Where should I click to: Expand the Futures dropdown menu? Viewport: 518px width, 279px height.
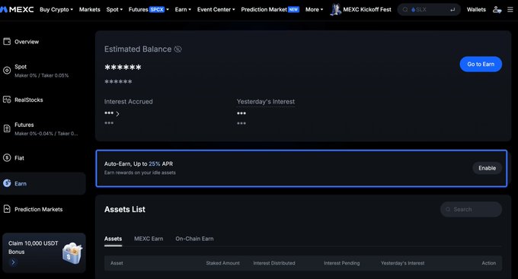coord(149,10)
